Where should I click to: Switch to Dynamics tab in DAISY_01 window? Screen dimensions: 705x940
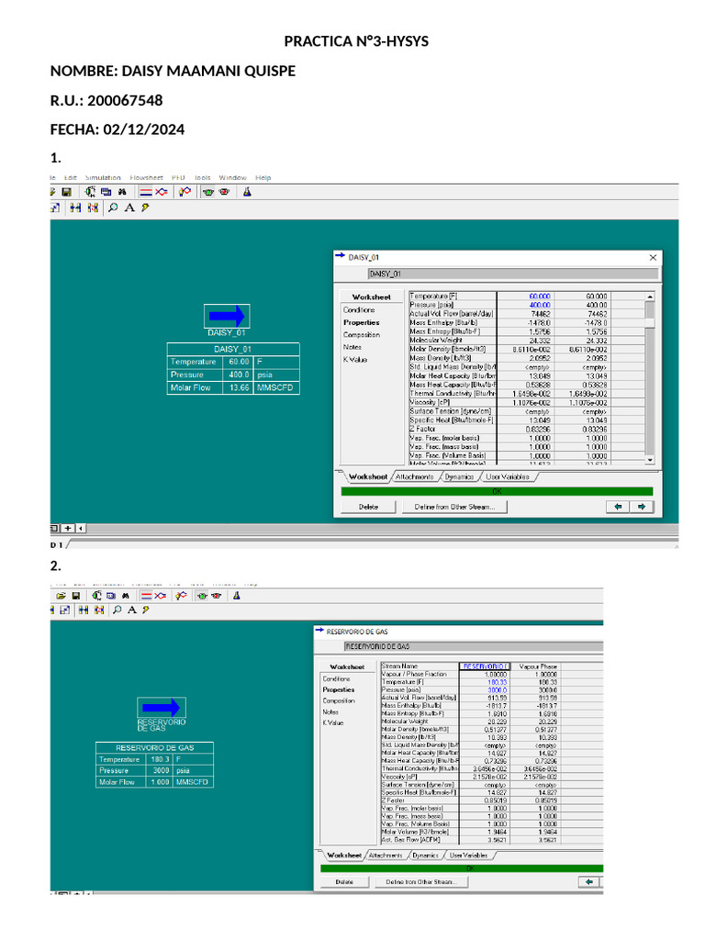click(459, 476)
